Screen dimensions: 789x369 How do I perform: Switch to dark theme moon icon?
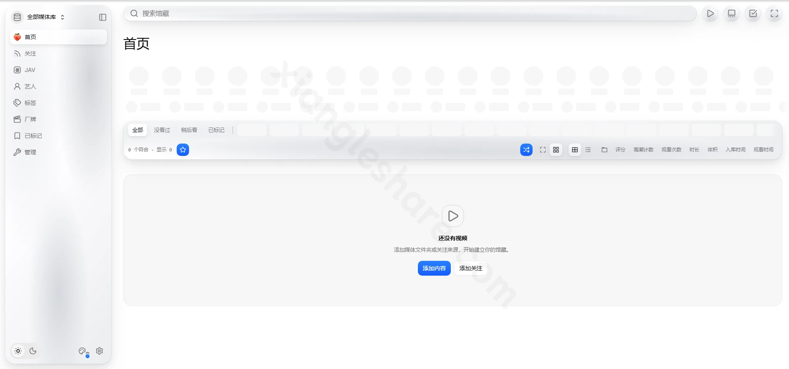tap(33, 351)
